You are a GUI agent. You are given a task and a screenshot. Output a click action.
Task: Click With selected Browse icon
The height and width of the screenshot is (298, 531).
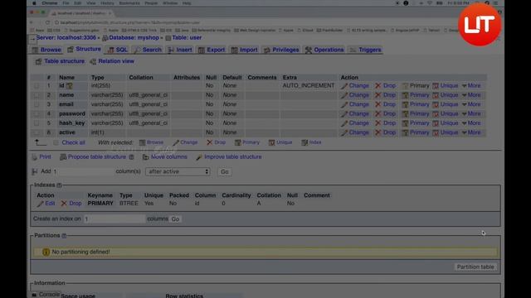[x=142, y=142]
